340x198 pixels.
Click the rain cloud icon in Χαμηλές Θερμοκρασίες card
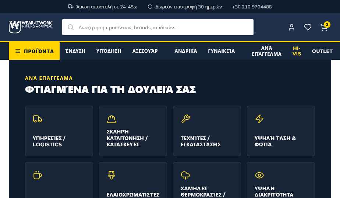click(185, 175)
